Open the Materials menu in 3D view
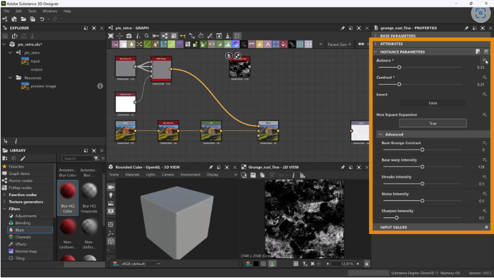 click(x=132, y=175)
